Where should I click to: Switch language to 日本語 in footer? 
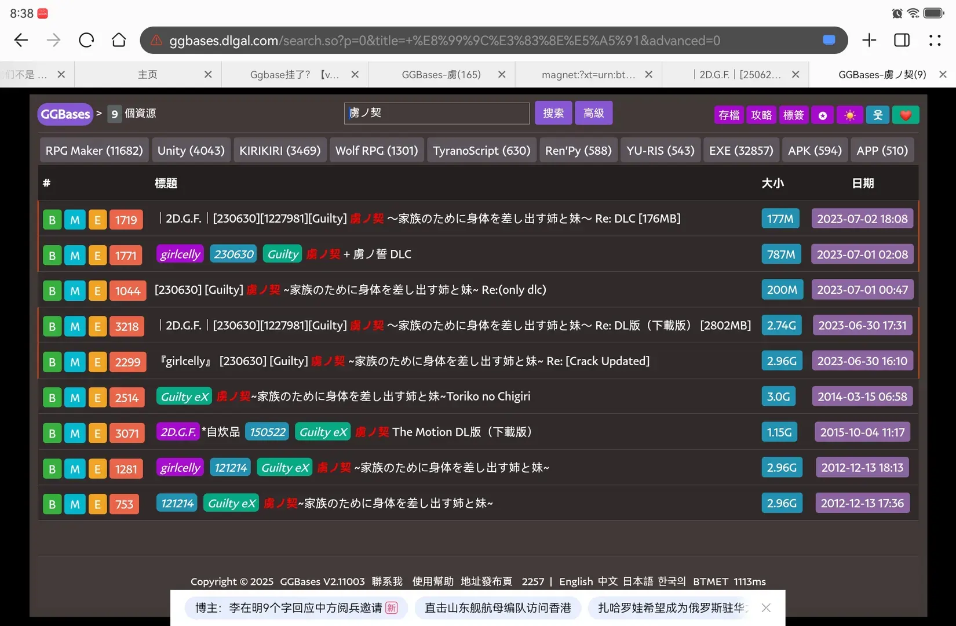point(638,581)
